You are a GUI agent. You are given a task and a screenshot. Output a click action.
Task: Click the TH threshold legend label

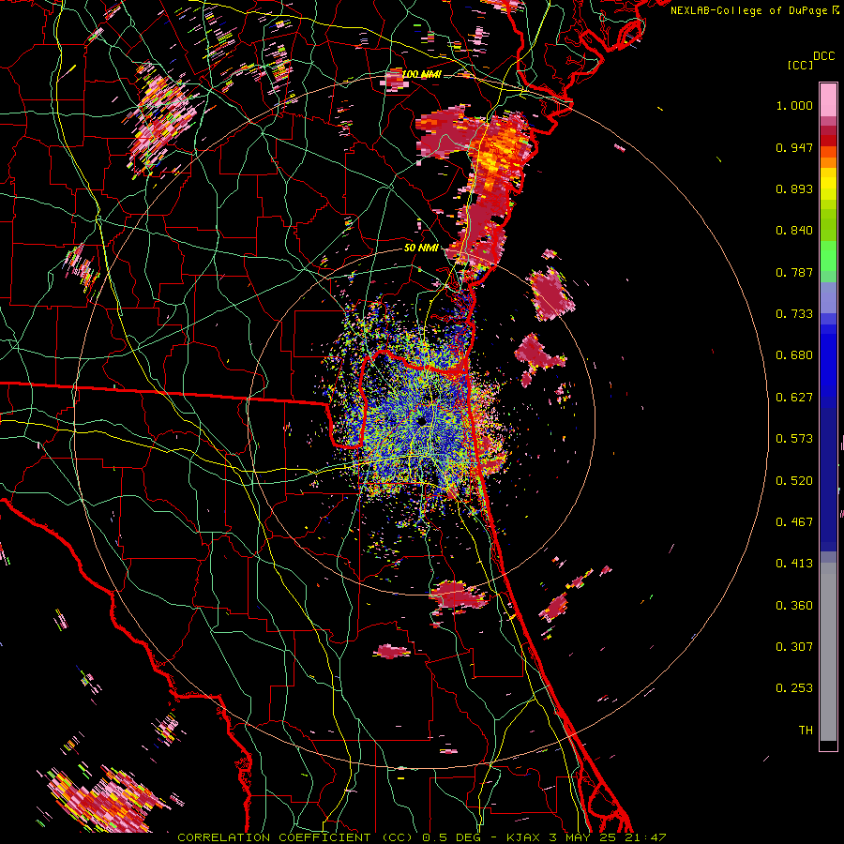(806, 731)
